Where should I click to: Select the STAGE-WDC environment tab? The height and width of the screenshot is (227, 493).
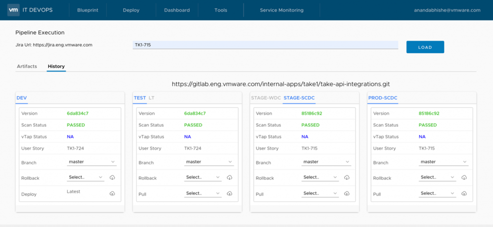pyautogui.click(x=265, y=98)
